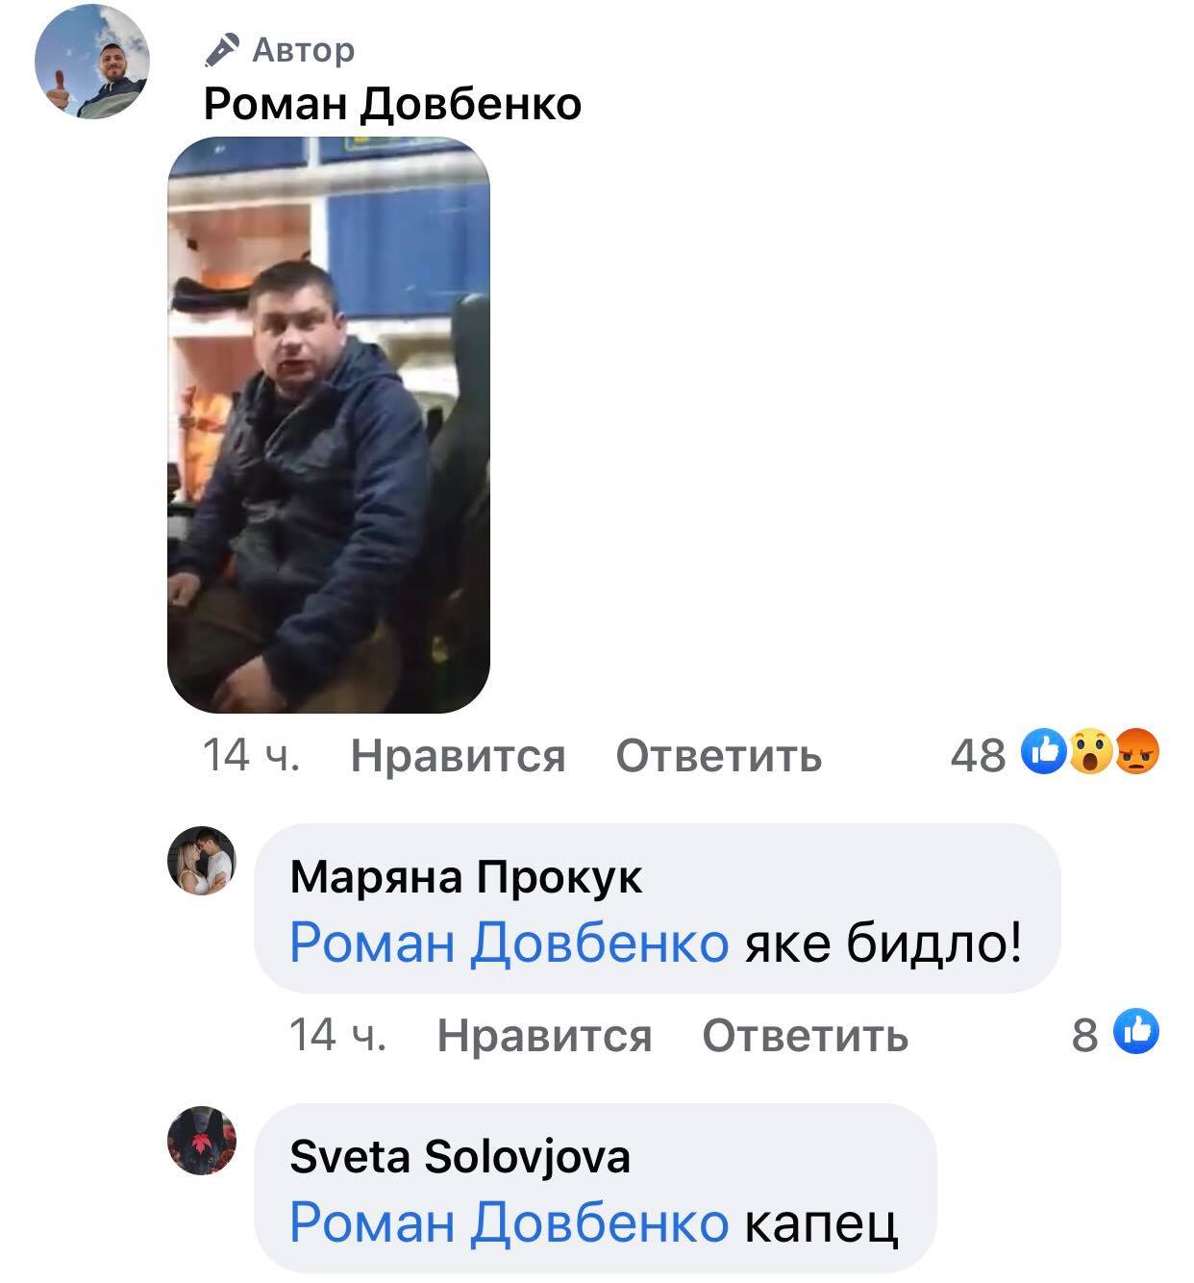
Task: Open main comment's 14 ч. timestamp
Action: (252, 756)
